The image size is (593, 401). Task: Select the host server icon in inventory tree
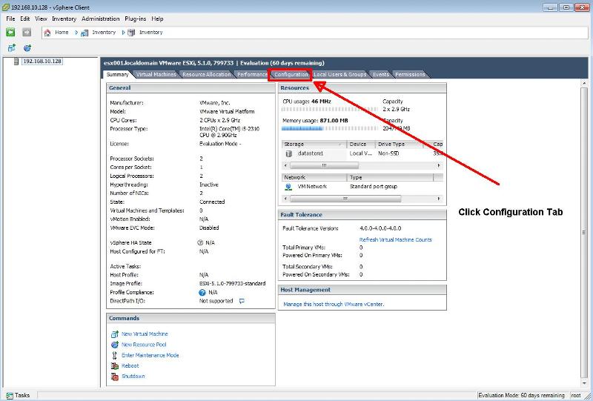16,62
